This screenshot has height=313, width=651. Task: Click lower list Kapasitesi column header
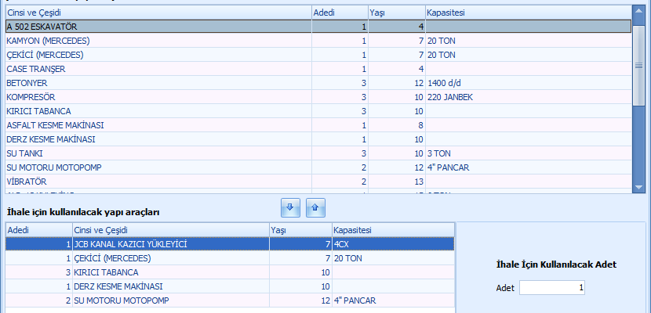392,230
